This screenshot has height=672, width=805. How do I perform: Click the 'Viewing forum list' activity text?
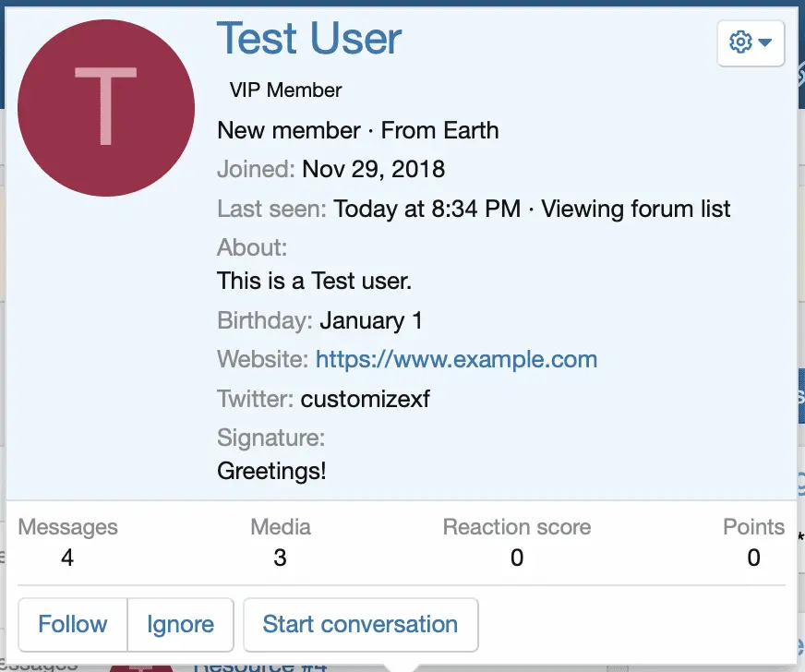(636, 210)
